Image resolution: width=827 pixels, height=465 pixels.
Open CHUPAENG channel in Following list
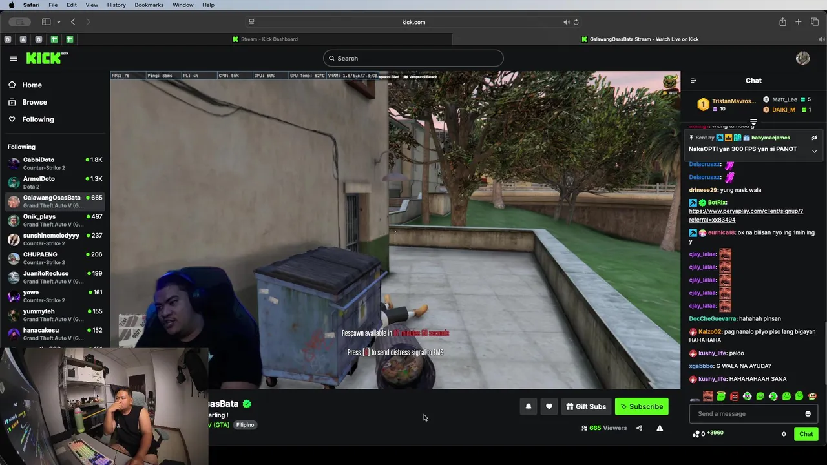pyautogui.click(x=55, y=258)
